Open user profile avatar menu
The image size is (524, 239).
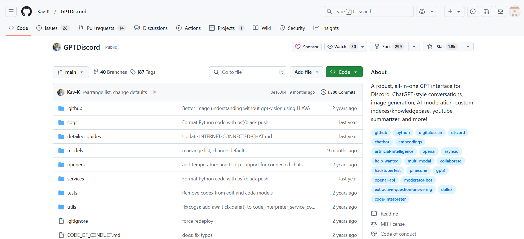[x=515, y=11]
